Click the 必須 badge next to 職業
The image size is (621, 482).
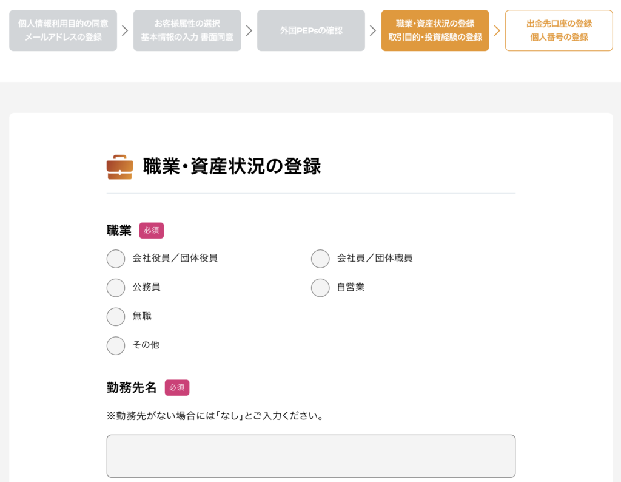point(152,231)
